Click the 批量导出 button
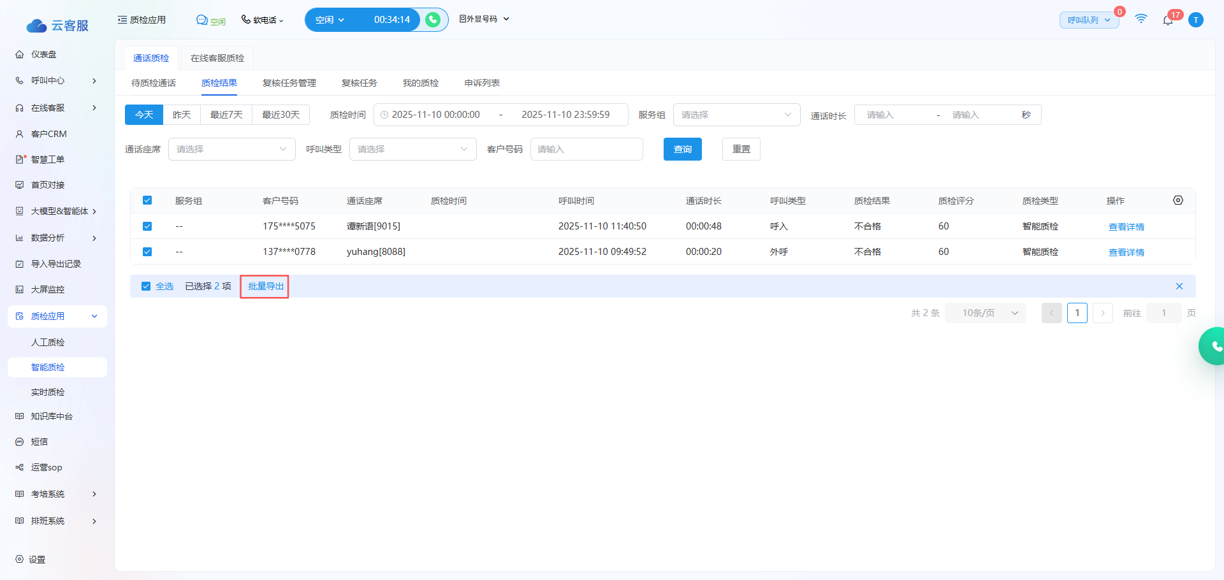The image size is (1224, 580). pos(265,286)
